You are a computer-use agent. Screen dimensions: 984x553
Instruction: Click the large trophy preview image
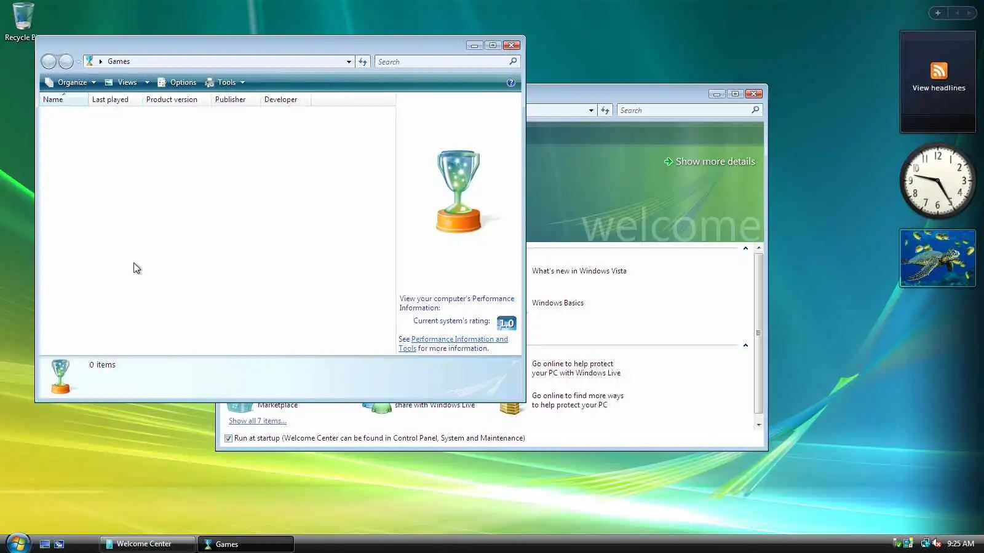coord(459,191)
